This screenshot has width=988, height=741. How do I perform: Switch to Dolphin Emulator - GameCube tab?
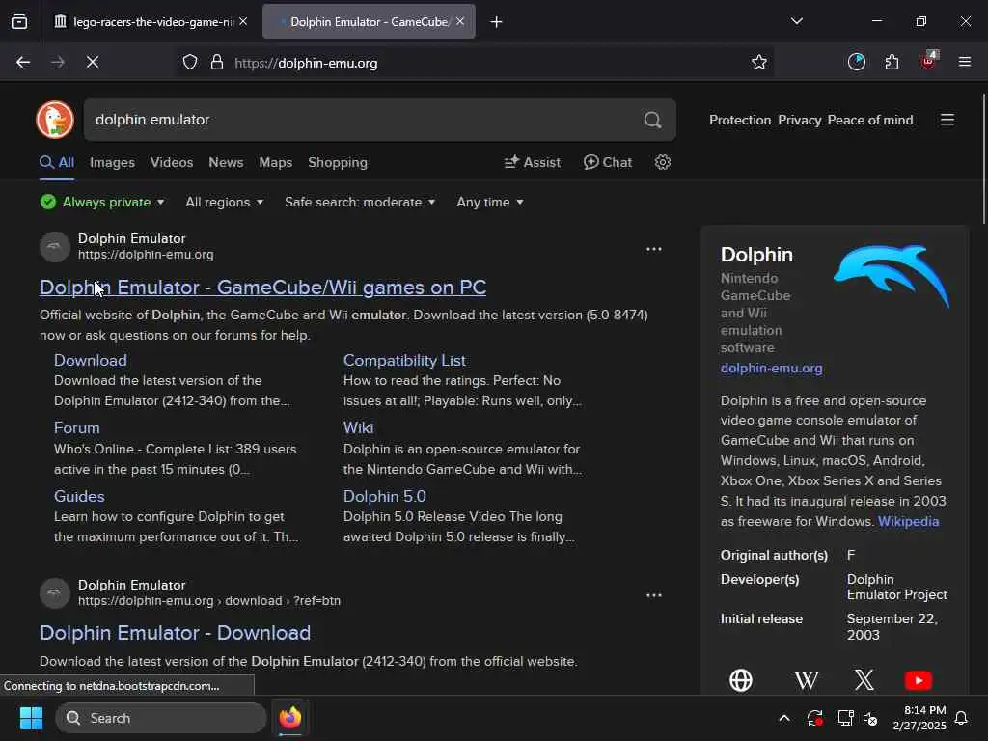coord(369,22)
